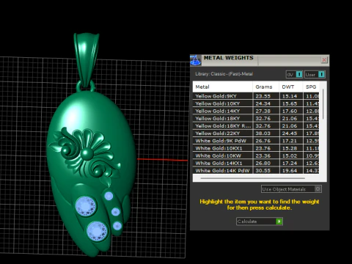Click the Library: Classic - (Fast)-Metal label
352x264 pixels.
pyautogui.click(x=224, y=74)
